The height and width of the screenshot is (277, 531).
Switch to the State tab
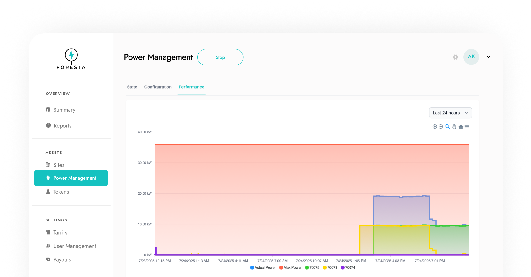pos(132,87)
